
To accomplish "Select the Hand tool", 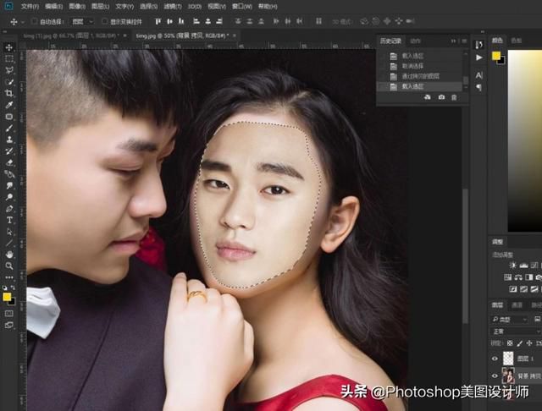I will click(9, 255).
